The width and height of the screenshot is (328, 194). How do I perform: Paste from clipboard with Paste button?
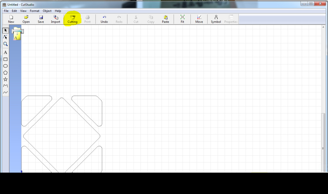(x=165, y=19)
